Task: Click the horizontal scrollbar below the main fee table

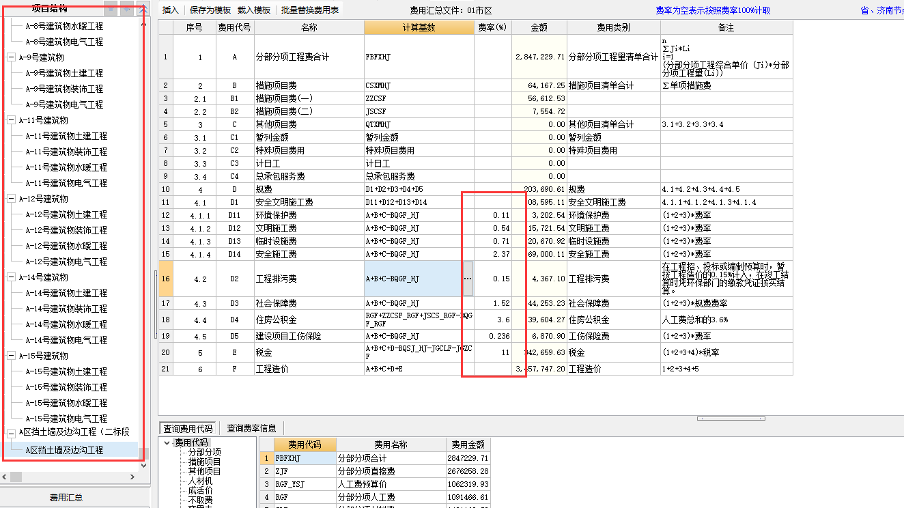Action: (731, 419)
